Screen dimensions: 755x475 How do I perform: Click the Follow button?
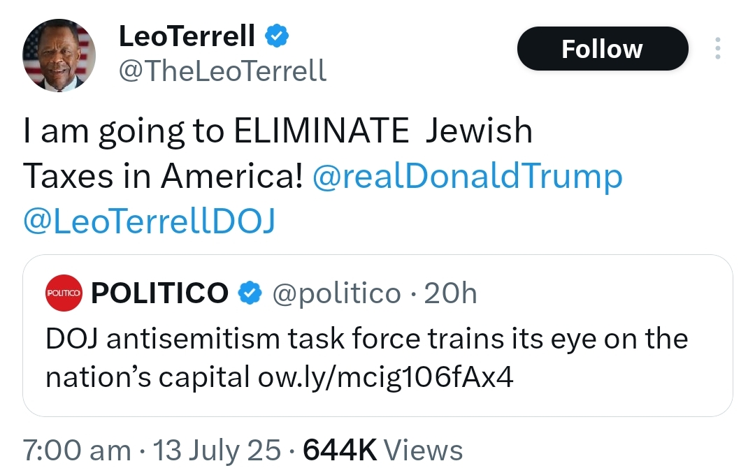pos(603,49)
